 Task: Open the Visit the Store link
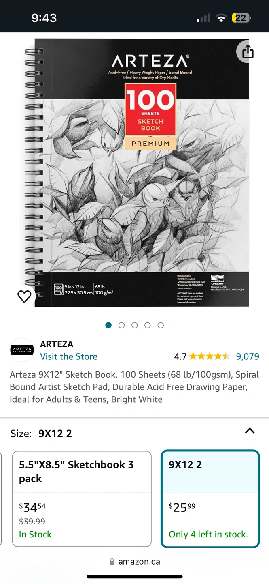(x=69, y=356)
